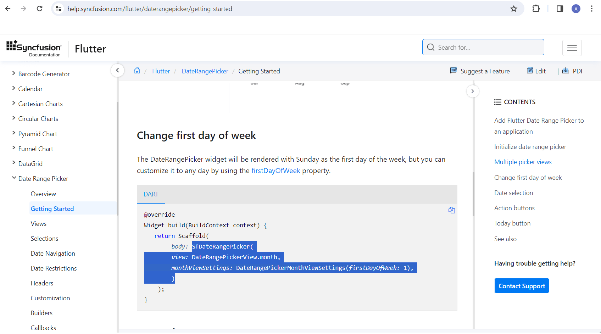Viewport: 601px width, 334px height.
Task: Click the firstDayOfWeek property link
Action: pos(276,171)
